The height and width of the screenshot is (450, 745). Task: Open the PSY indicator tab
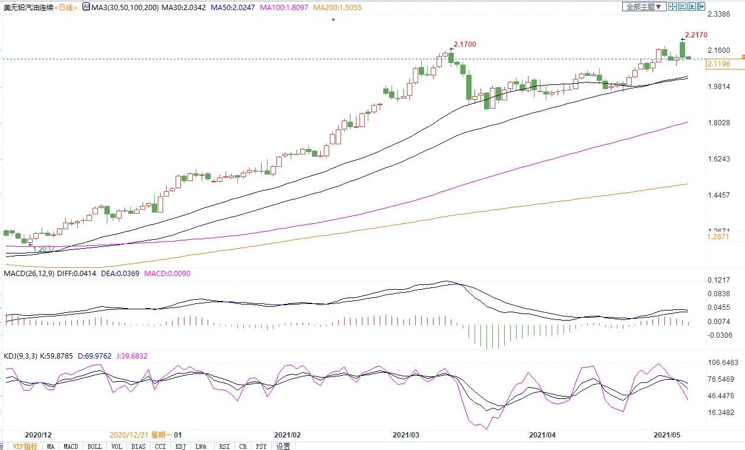click(x=261, y=446)
